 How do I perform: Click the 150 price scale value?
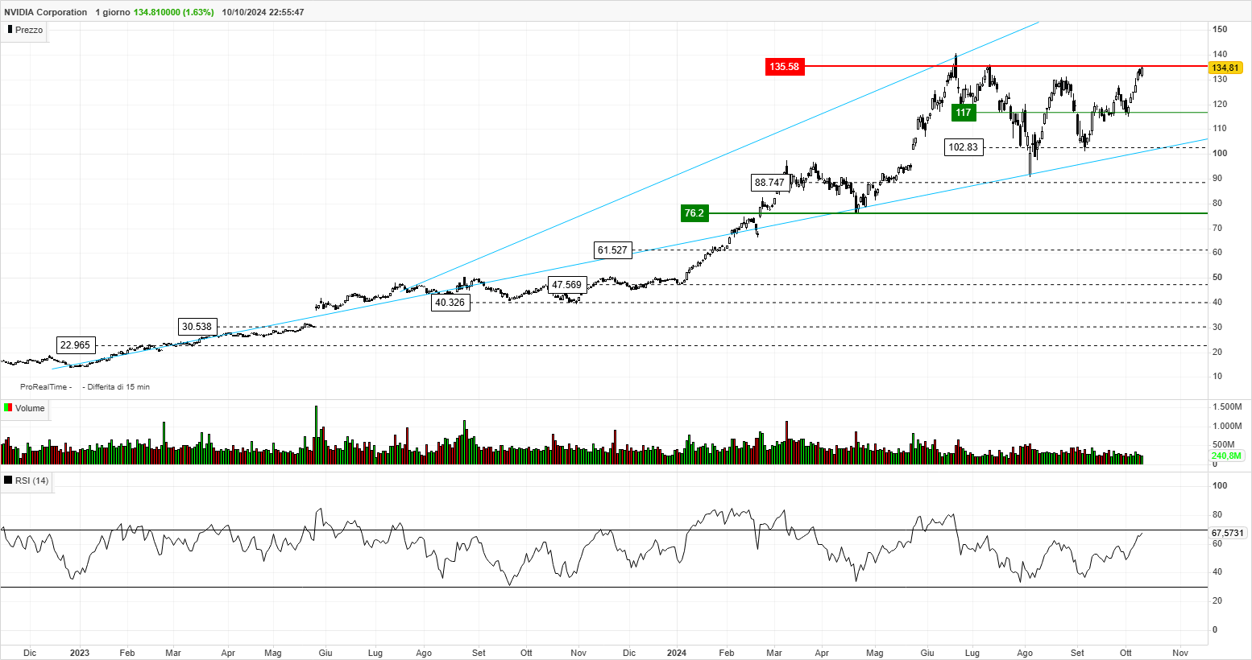[x=1220, y=29]
